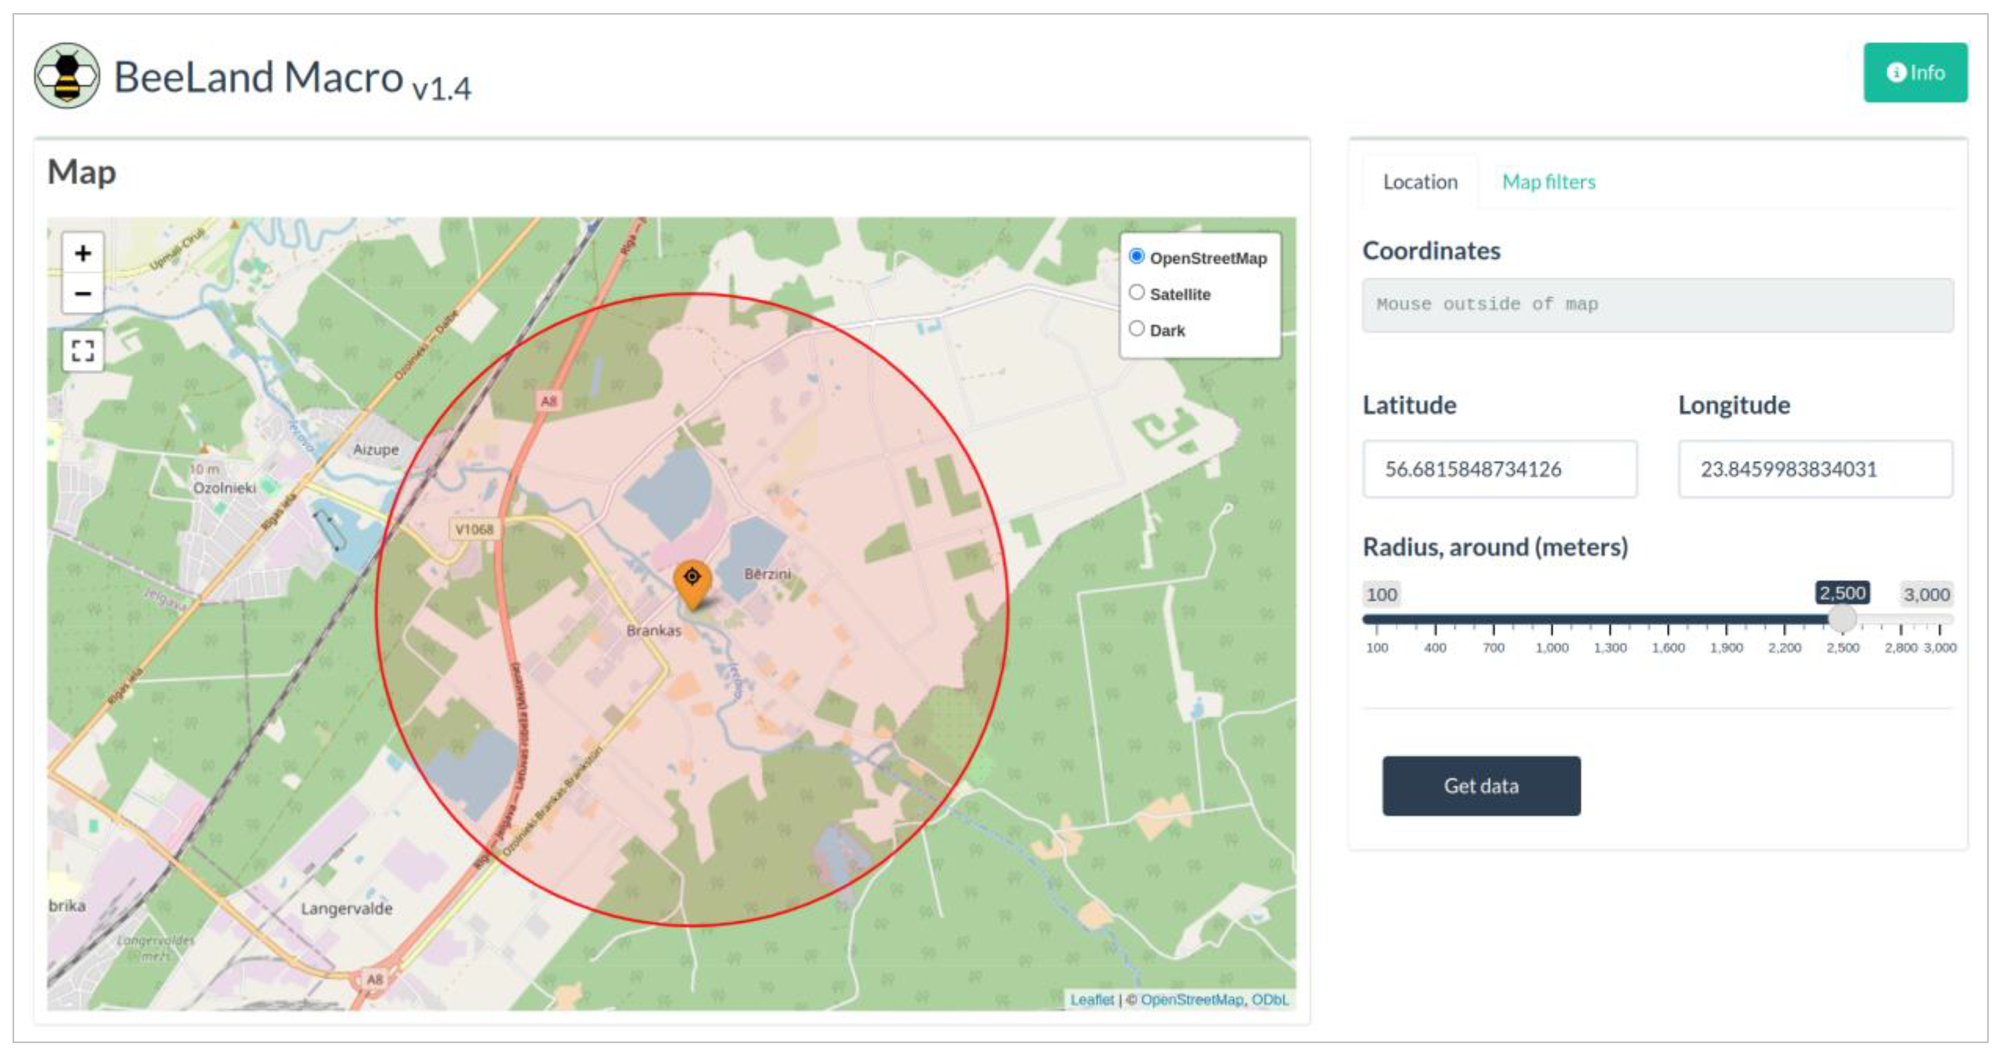Click the 3,000 slider maximum label

coord(1926,595)
